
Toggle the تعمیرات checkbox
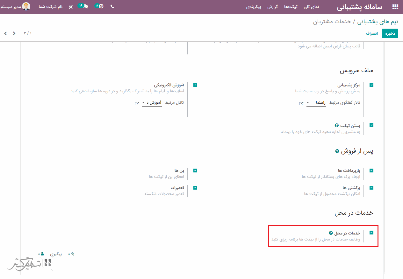[195, 188]
